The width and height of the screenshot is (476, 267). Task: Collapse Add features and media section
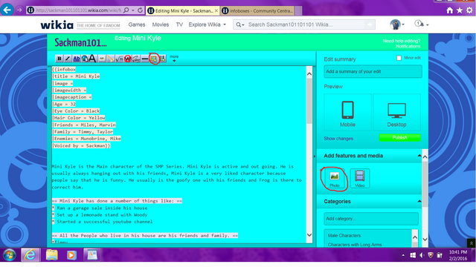pyautogui.click(x=419, y=156)
